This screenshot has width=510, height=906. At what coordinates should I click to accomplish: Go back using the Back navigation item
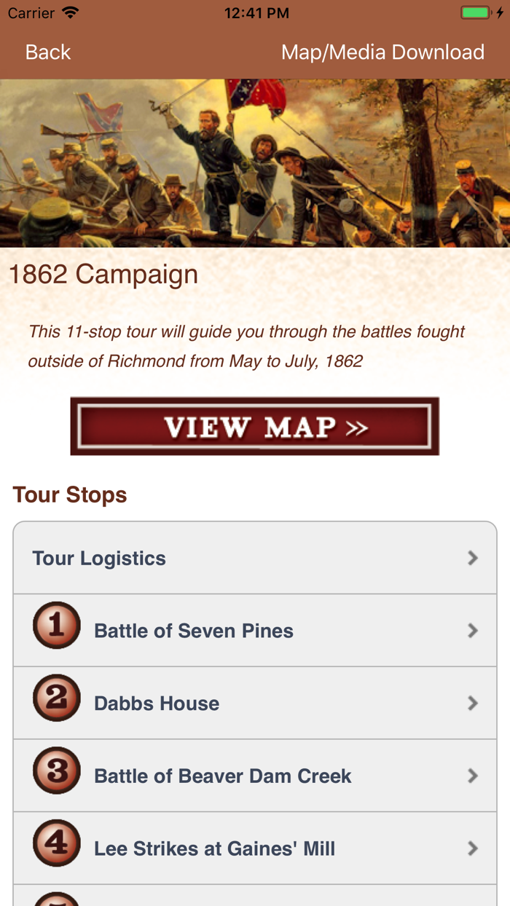[47, 52]
